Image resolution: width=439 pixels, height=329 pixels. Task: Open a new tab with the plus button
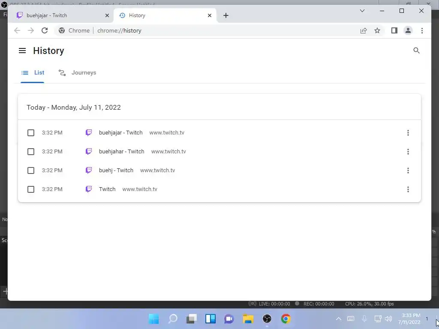point(226,15)
